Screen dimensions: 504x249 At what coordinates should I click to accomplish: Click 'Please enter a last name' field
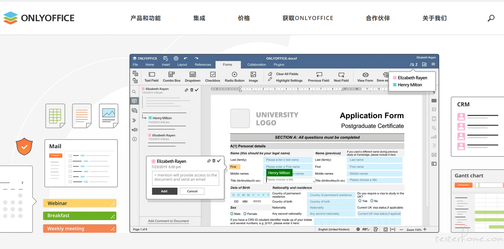click(288, 160)
